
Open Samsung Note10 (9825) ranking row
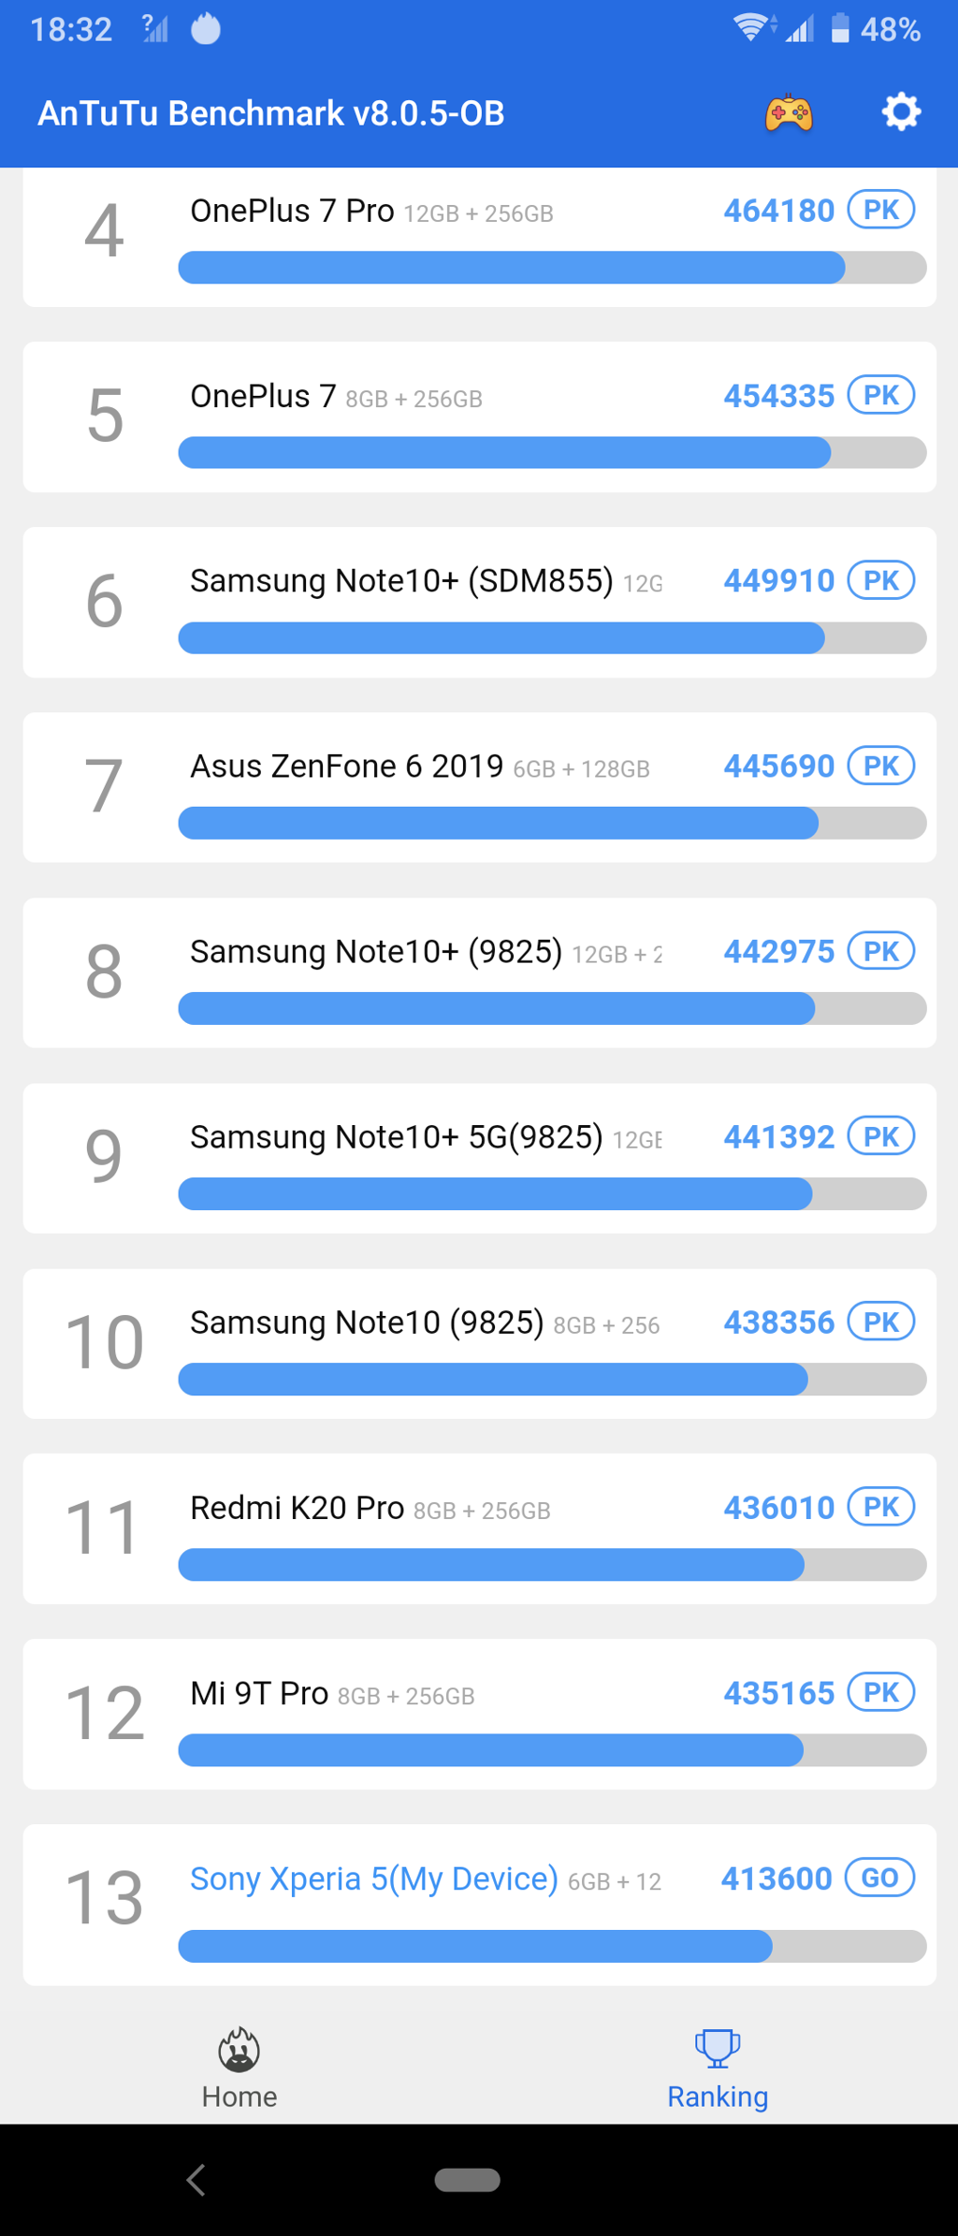[479, 1343]
